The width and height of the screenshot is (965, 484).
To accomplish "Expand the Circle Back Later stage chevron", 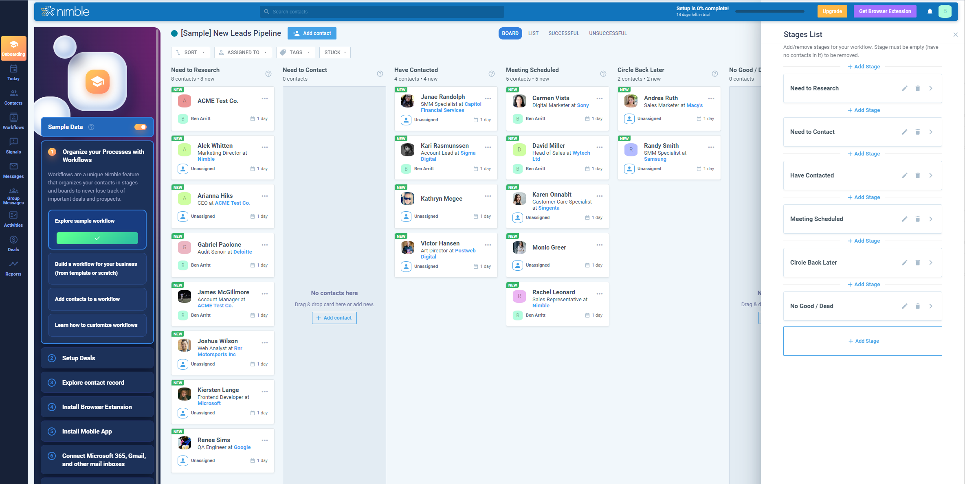I will [x=931, y=263].
